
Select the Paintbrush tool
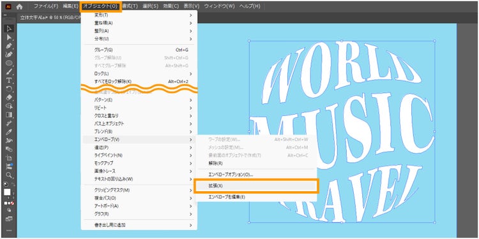click(9, 72)
